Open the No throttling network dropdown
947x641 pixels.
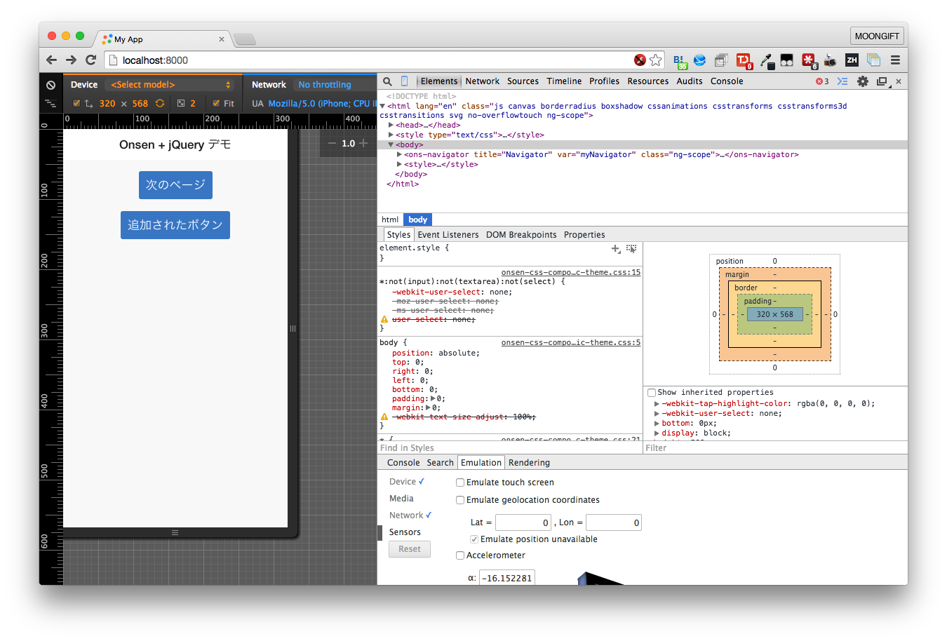(x=325, y=85)
